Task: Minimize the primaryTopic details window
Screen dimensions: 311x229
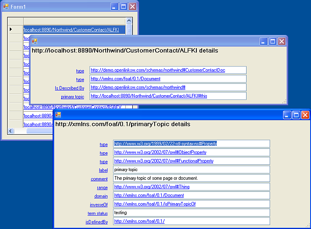Action: (286, 115)
